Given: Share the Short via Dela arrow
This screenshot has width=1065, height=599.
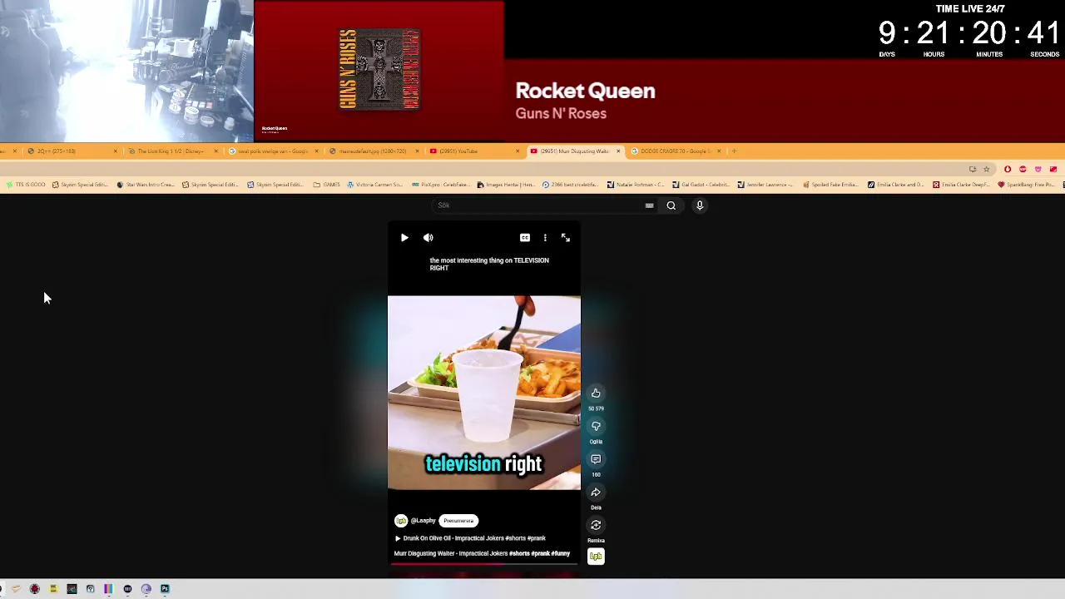Looking at the screenshot, I should tap(596, 493).
